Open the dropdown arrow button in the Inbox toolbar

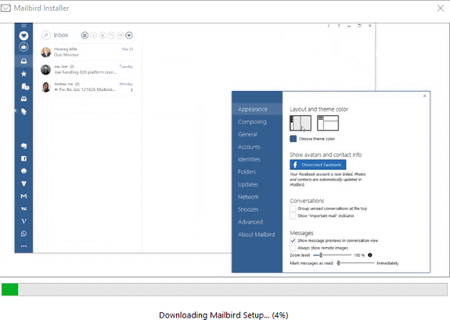pos(129,35)
